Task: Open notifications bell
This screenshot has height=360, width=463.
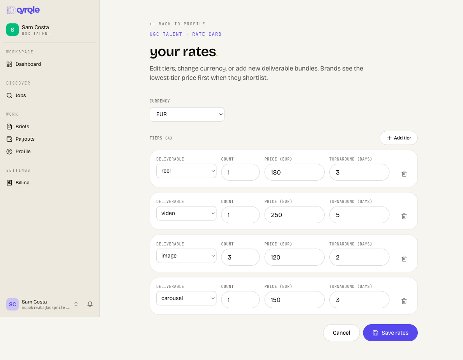Action: tap(90, 304)
